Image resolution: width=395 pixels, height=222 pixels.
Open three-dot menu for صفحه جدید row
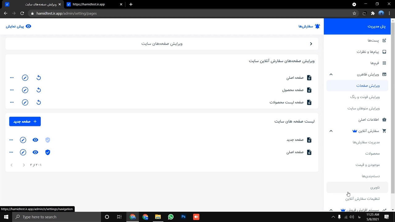click(x=11, y=140)
